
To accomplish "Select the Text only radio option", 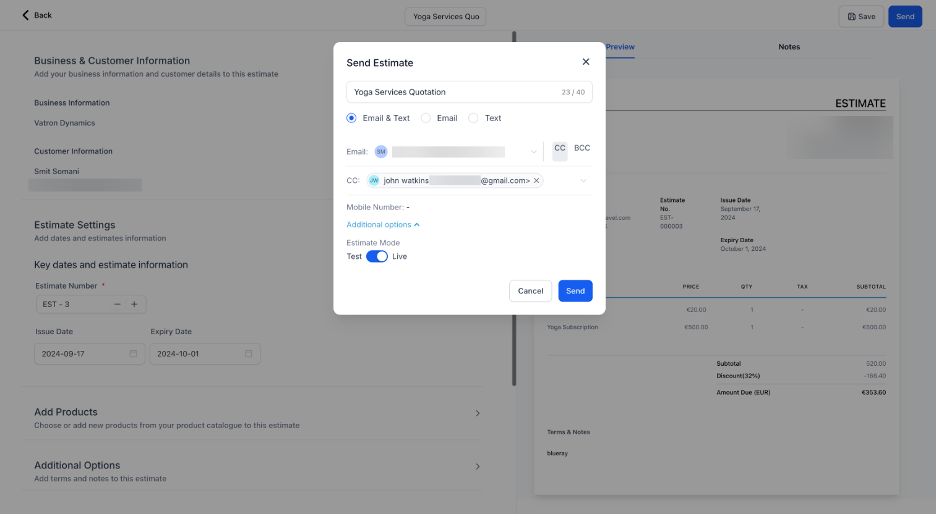I will pos(473,118).
